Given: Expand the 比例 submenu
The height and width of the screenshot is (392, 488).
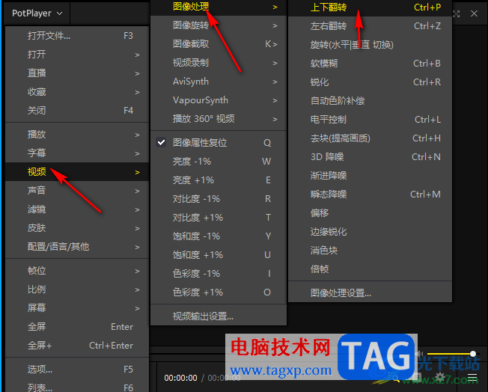Looking at the screenshot, I should [x=77, y=290].
